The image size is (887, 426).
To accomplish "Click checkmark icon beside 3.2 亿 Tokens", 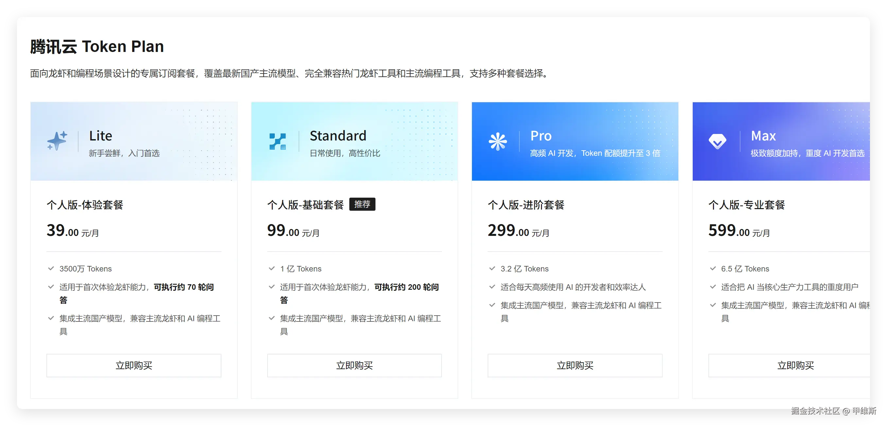I will pos(492,269).
